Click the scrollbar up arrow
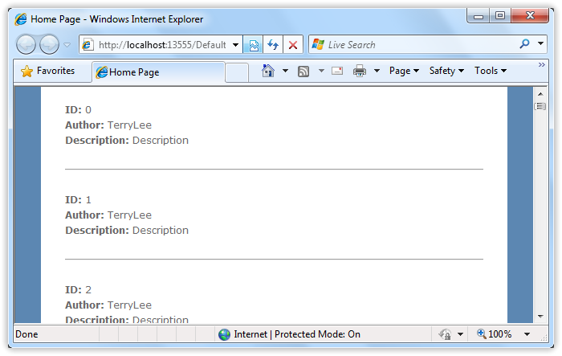The width and height of the screenshot is (562, 356). pyautogui.click(x=540, y=94)
